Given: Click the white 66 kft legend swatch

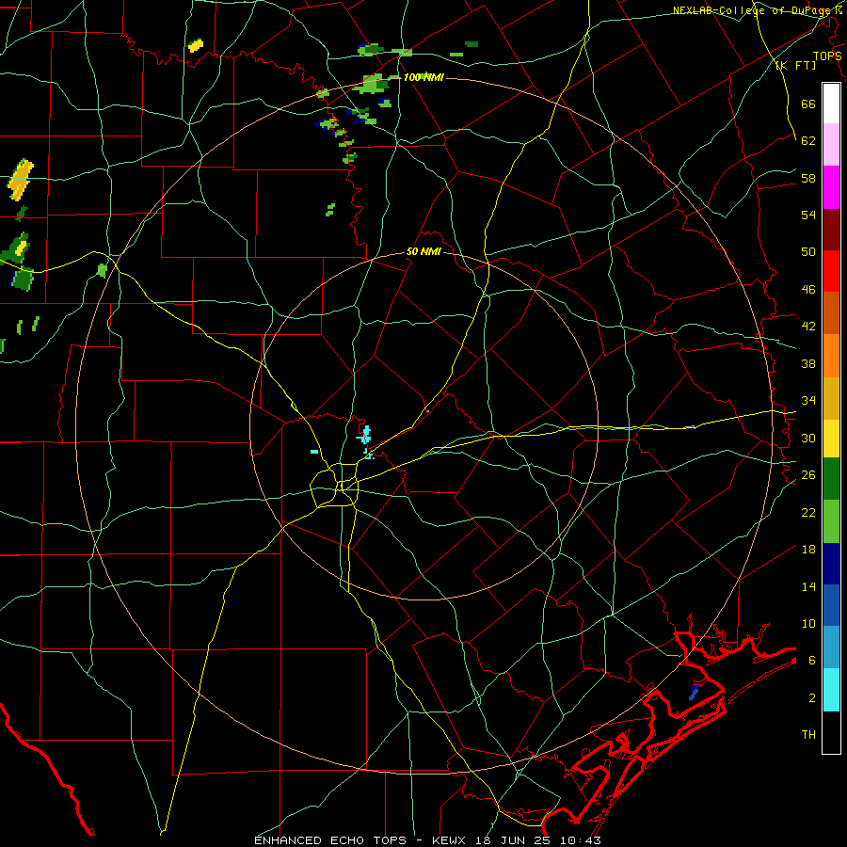Looking at the screenshot, I should click(x=831, y=104).
